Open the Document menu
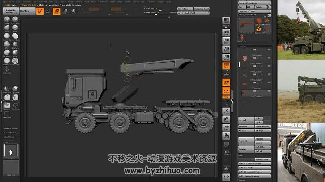Screen dimensions: 325x182 [27, 2]
